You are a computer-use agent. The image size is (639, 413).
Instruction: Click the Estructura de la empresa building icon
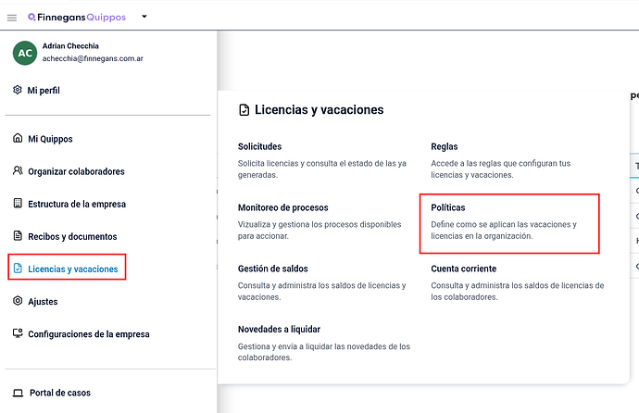pos(18,203)
